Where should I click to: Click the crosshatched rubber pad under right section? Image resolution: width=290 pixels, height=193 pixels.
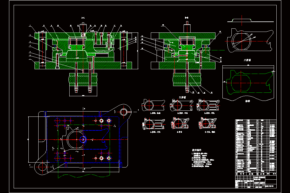coord(187,79)
